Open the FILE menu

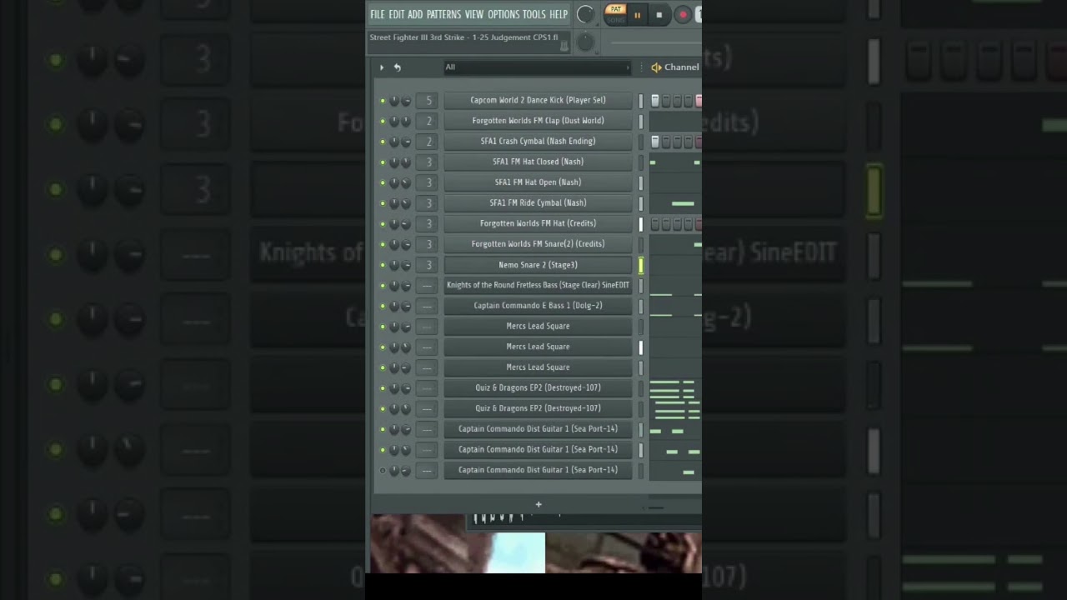coord(378,14)
